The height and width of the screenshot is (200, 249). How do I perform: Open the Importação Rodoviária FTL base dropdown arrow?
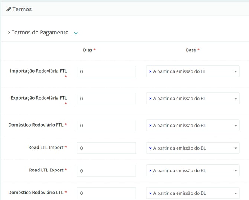tap(236, 71)
